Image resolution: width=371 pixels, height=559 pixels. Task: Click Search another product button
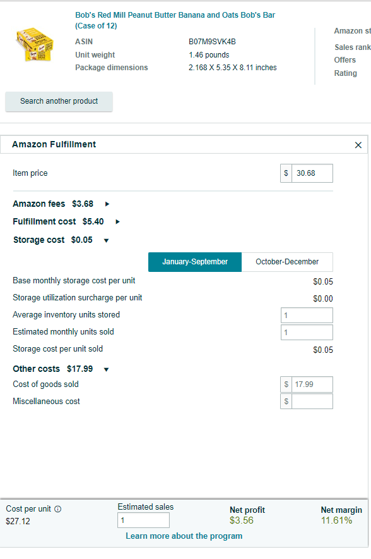pos(59,101)
